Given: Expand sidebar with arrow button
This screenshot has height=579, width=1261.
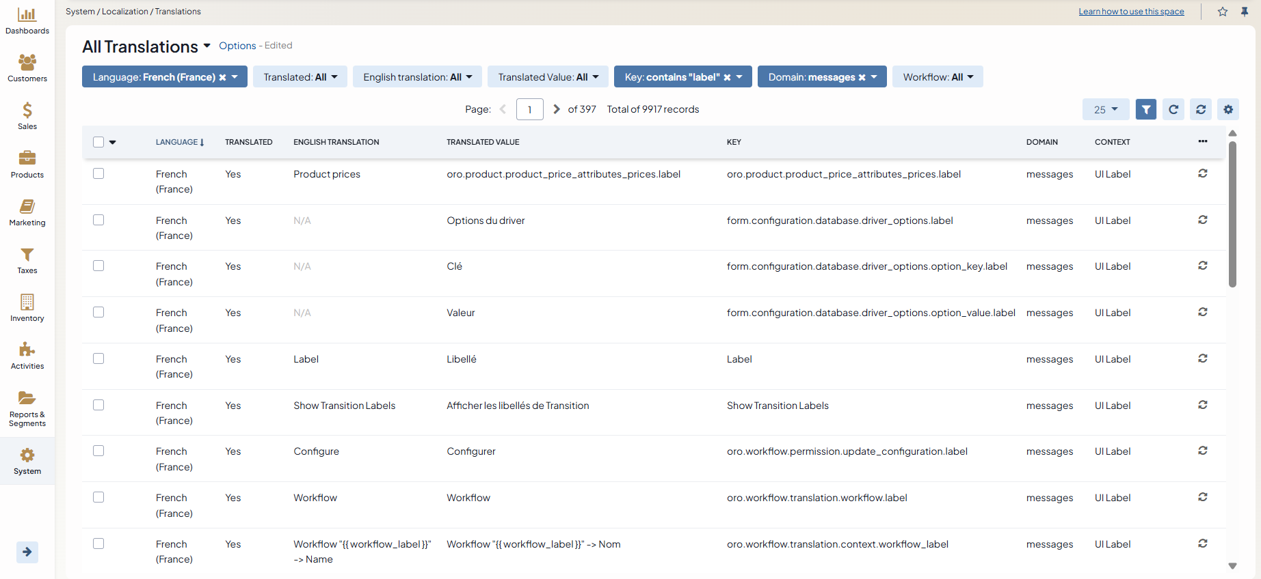Looking at the screenshot, I should tap(27, 552).
